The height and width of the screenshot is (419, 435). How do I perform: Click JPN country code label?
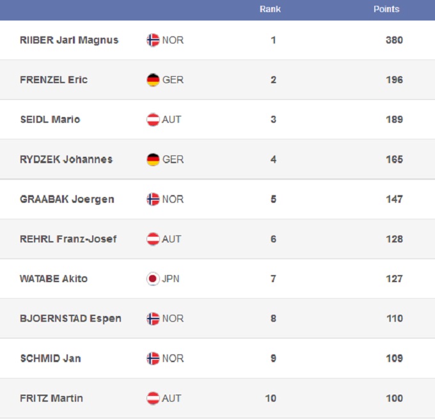click(171, 279)
